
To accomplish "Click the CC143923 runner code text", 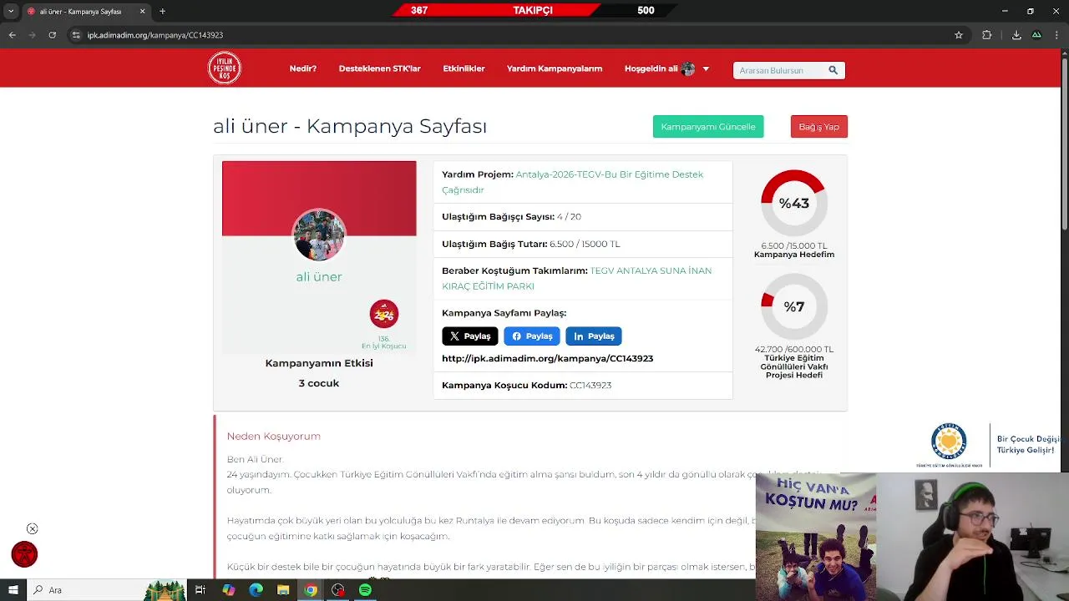I will 590,385.
